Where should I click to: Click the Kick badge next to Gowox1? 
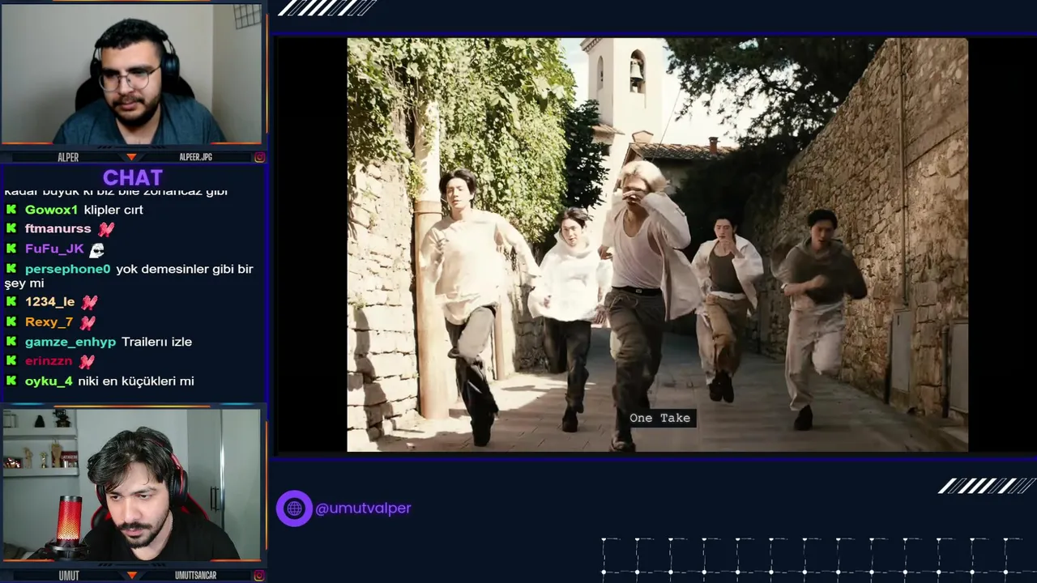point(11,210)
